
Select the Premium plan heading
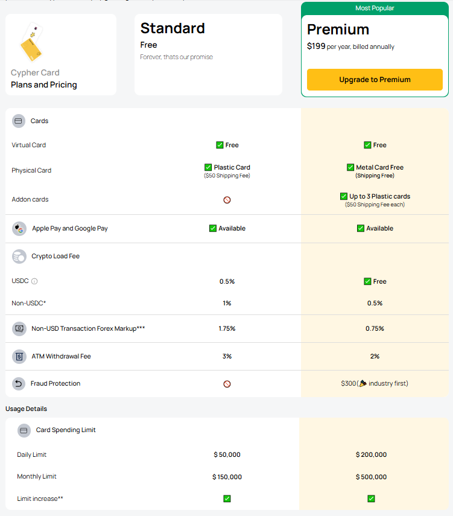click(x=338, y=30)
